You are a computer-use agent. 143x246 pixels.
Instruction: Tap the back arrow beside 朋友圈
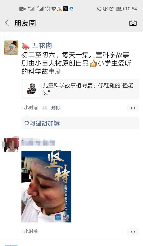click(7, 23)
